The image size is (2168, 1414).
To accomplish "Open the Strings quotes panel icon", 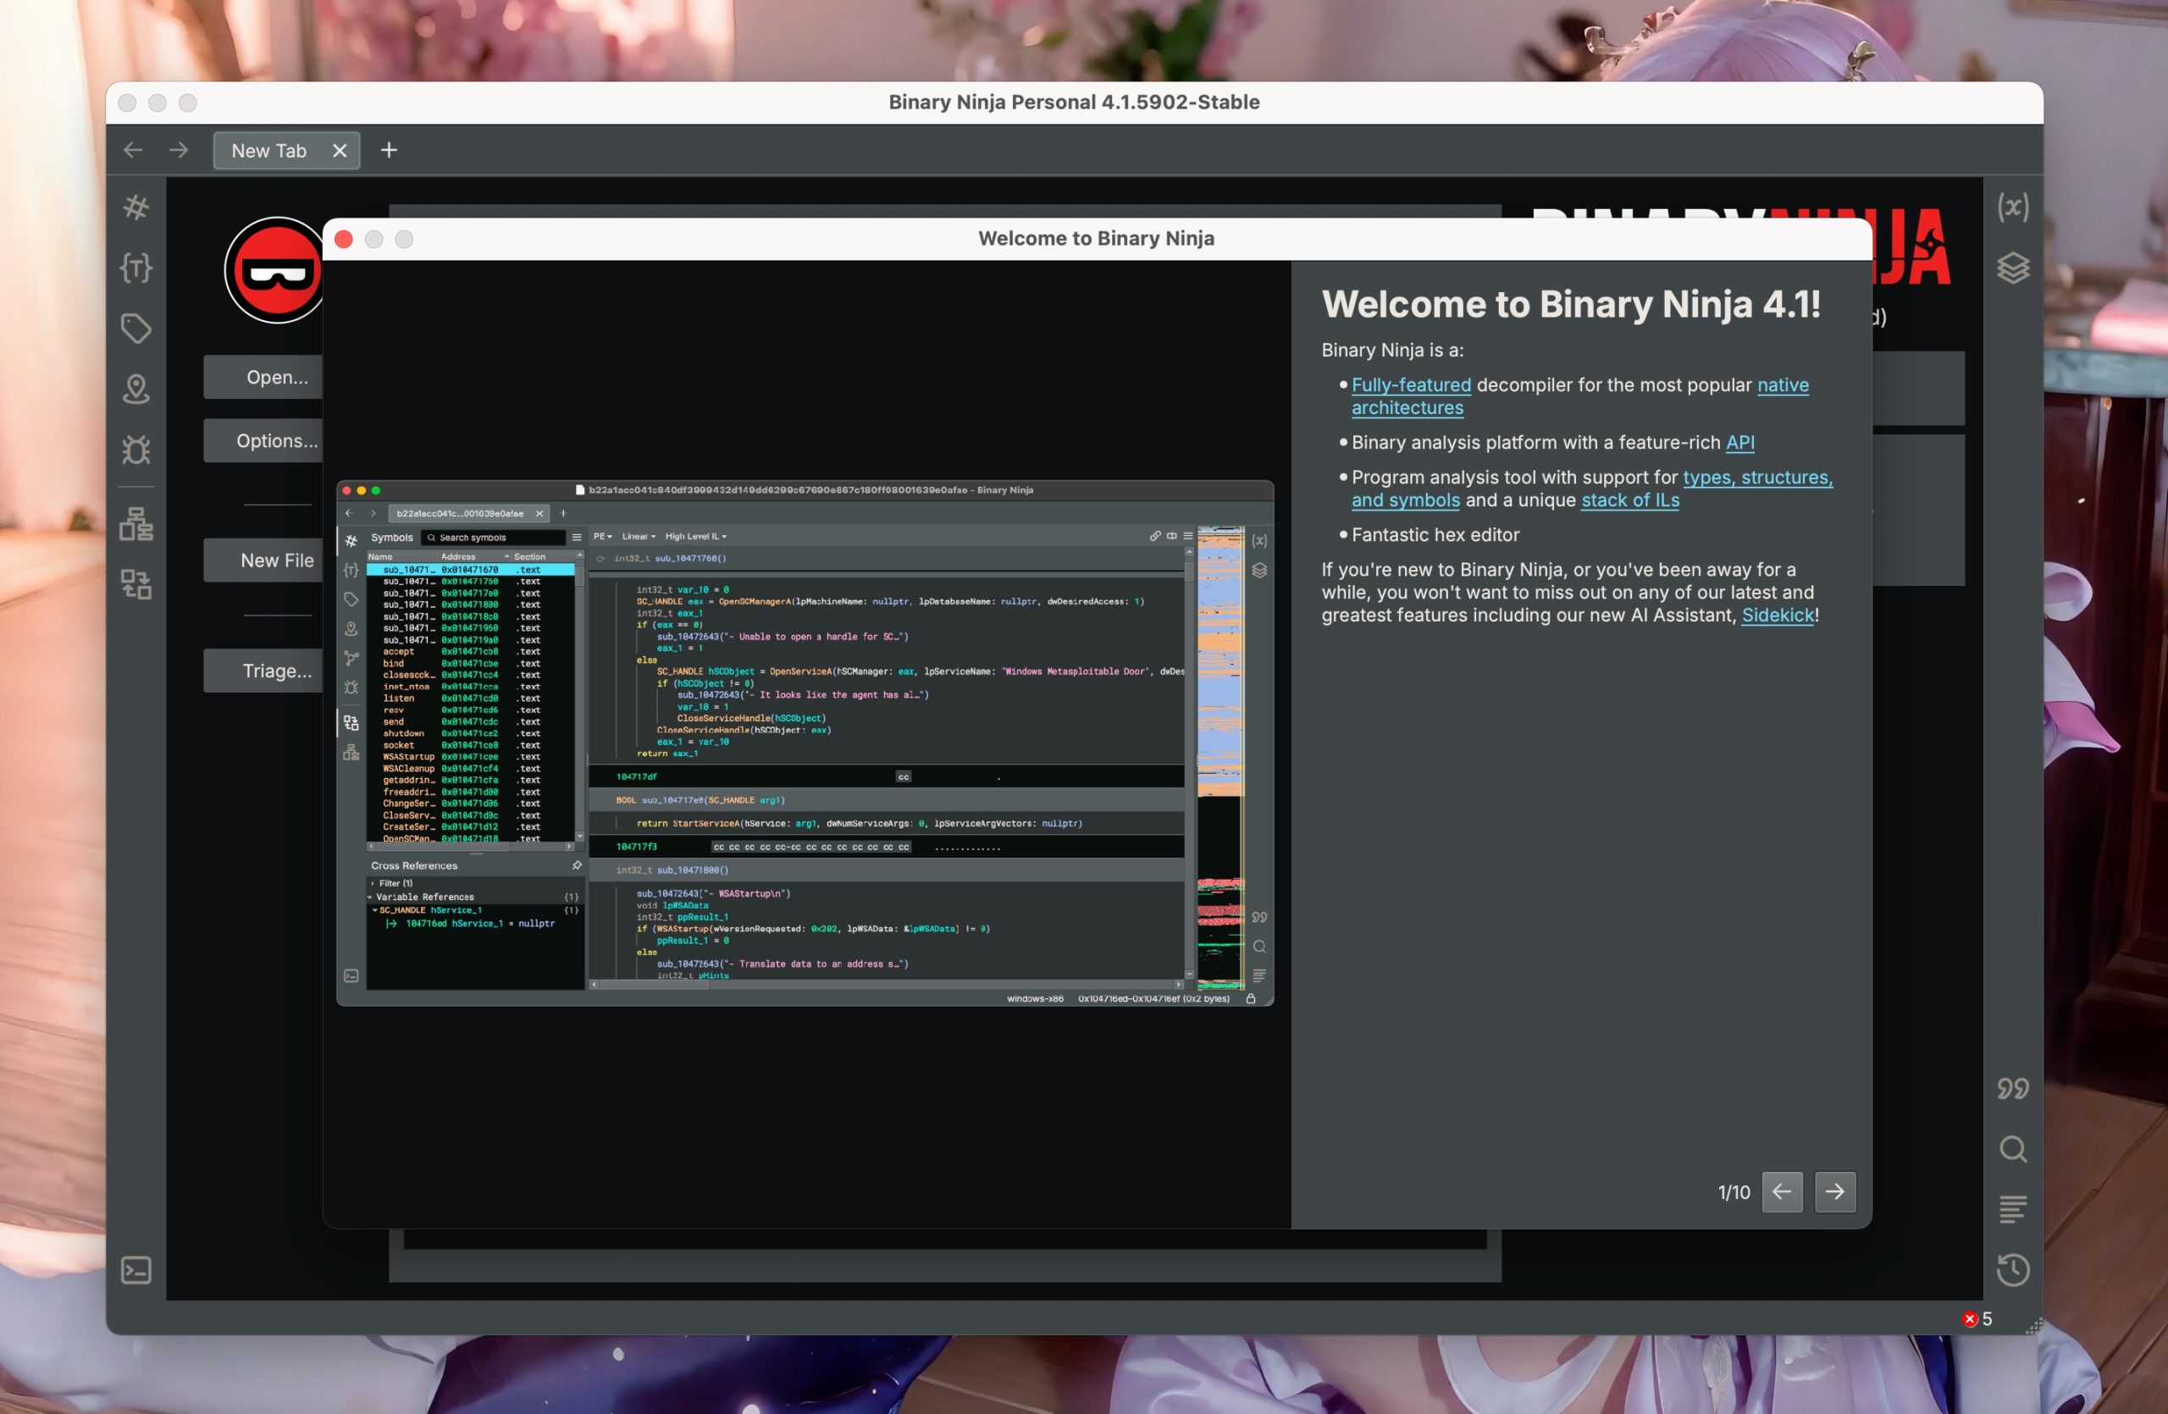I will tap(2013, 1089).
